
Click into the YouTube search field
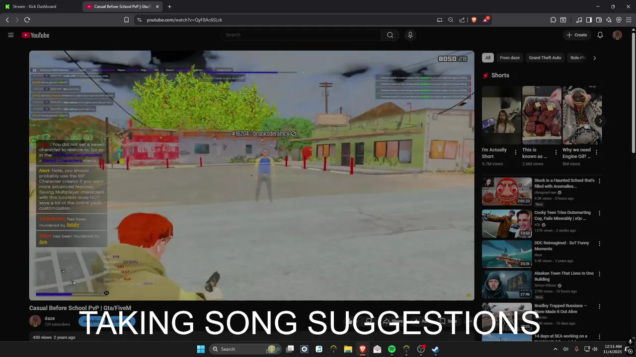(301, 35)
